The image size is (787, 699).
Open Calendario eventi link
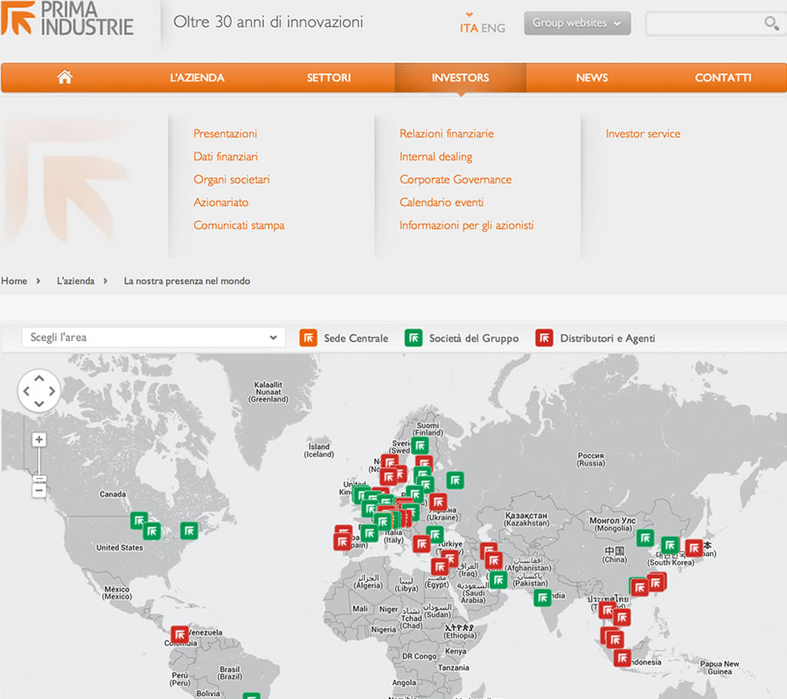[x=442, y=203]
